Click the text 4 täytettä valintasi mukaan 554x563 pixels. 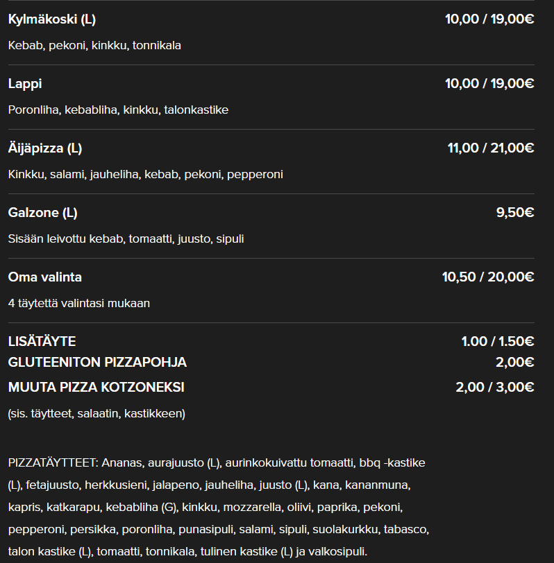pos(79,304)
